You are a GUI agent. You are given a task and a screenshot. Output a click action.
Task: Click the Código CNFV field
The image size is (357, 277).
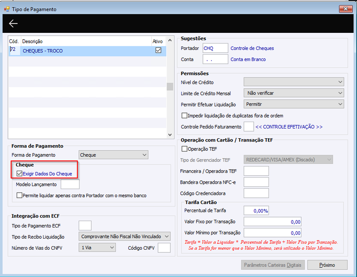pos(164,248)
